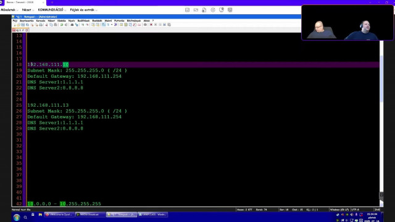Open arrow next to show-characters icon
The image size is (395, 222).
pyautogui.click(x=112, y=25)
